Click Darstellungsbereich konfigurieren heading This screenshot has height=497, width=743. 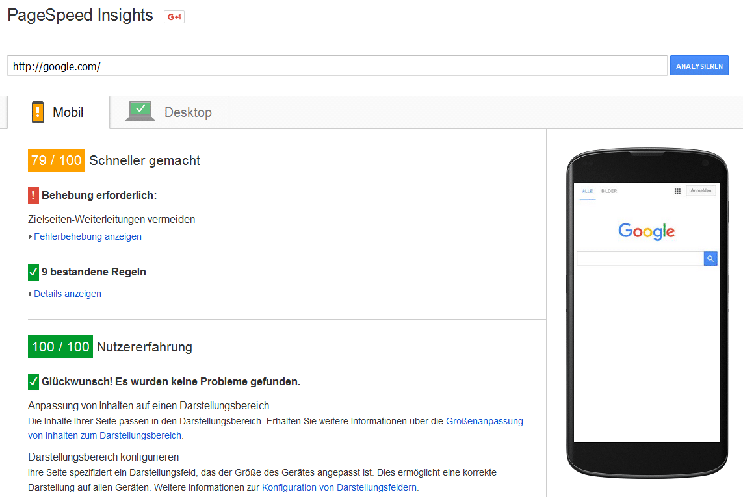(103, 457)
